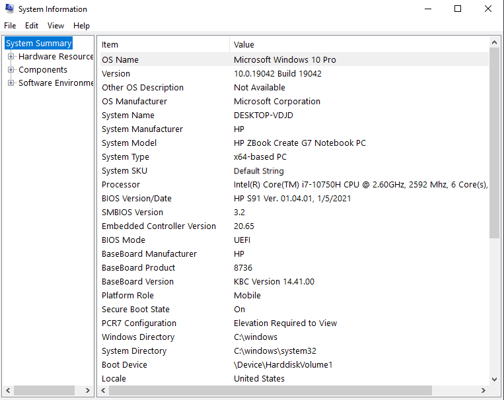Open the Edit menu
Image resolution: width=504 pixels, height=400 pixels.
point(32,26)
